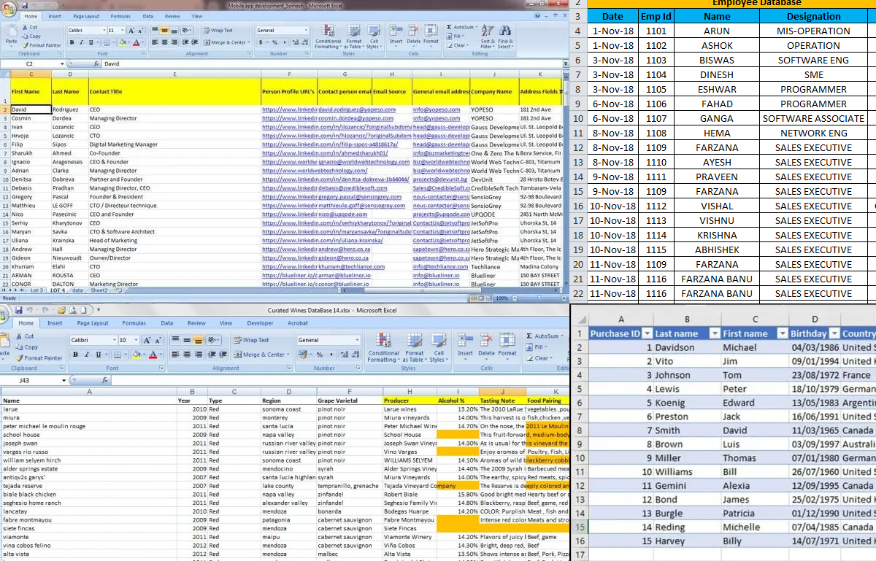The height and width of the screenshot is (561, 876).
Task: Click Format as Table in the Mobile app workbook
Action: tap(354, 36)
